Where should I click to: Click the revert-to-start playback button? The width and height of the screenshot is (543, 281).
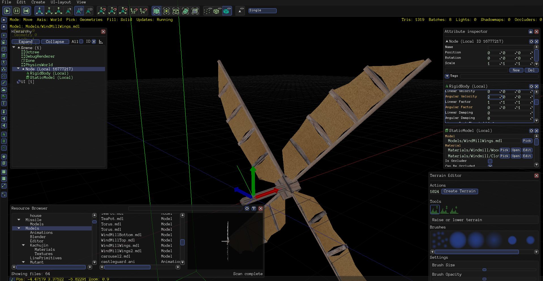click(26, 11)
